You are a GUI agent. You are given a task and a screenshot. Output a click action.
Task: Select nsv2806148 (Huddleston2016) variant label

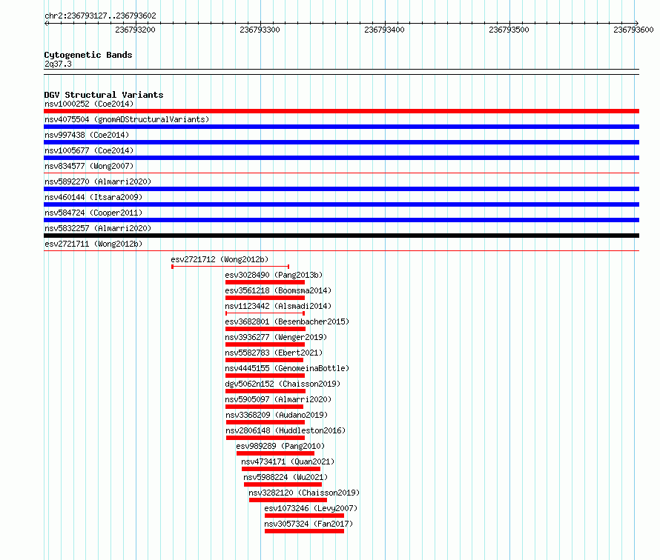(286, 430)
